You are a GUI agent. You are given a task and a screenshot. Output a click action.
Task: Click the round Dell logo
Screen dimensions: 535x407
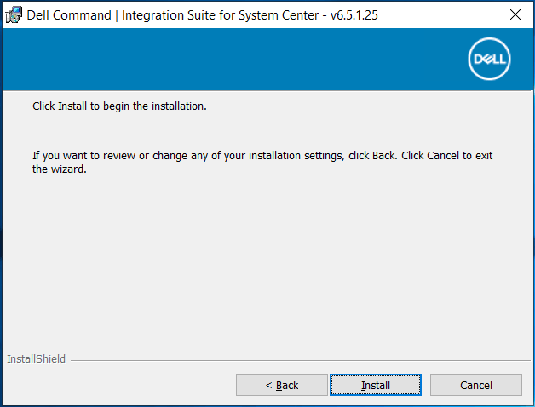click(x=489, y=60)
